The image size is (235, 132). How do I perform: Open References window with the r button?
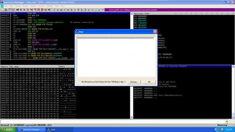point(92,10)
